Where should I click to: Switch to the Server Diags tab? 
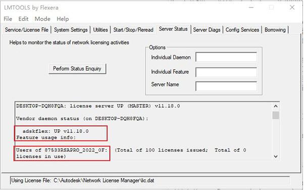[x=207, y=30]
